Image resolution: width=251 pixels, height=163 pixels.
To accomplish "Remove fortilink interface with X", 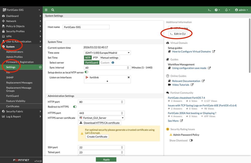I will point(129,77).
